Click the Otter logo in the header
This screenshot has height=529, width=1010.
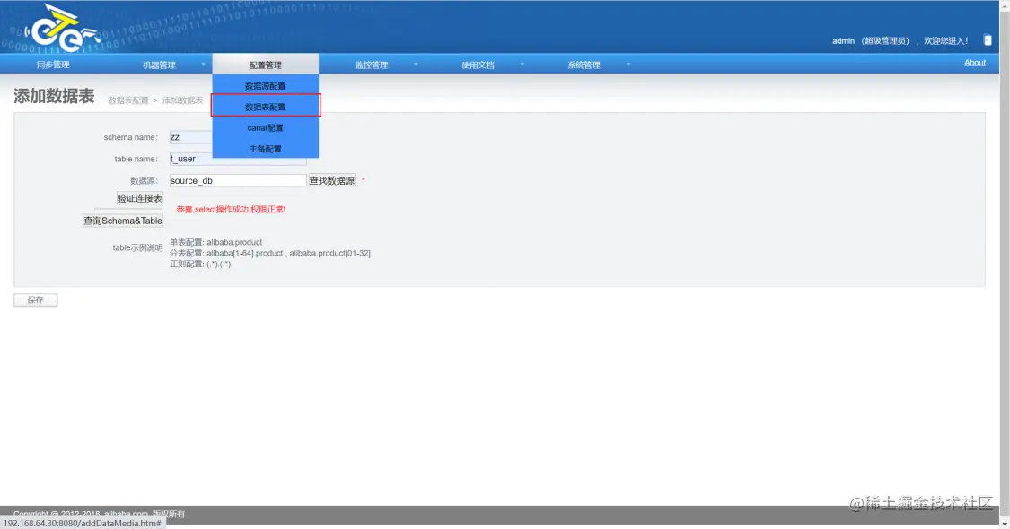pos(62,29)
